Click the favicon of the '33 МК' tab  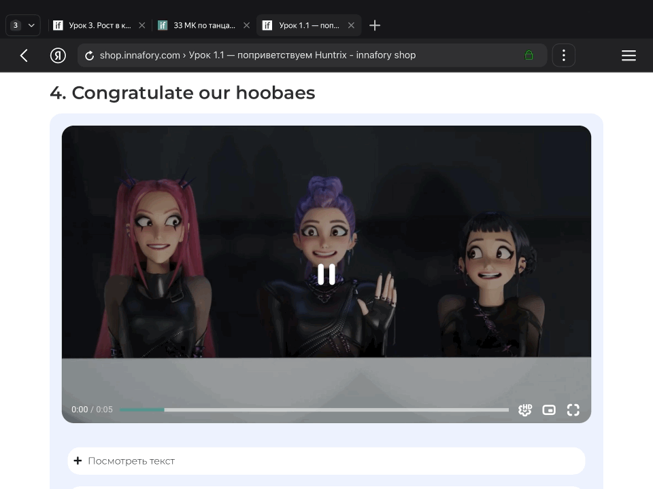pos(163,25)
